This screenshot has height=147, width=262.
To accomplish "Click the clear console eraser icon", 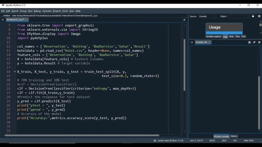I will (254, 42).
